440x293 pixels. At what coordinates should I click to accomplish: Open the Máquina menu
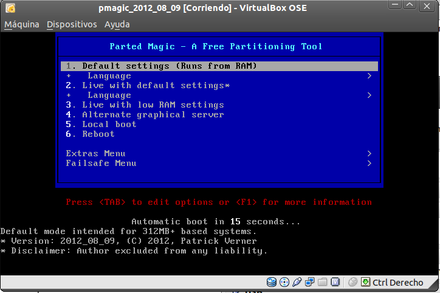coord(22,24)
